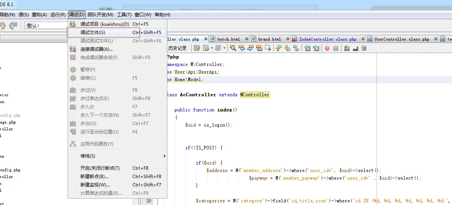This screenshot has height=205, width=452.
Task: Start macro recording with red circle
Action: [x=327, y=48]
